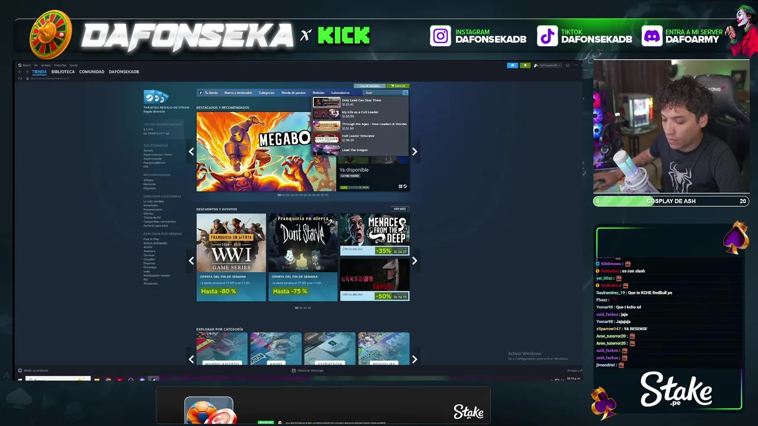Click the green notifications bell icon
Screen dimensions: 758x426
point(525,65)
